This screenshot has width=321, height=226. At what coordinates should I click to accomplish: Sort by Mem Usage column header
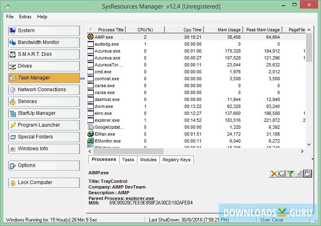click(x=224, y=30)
